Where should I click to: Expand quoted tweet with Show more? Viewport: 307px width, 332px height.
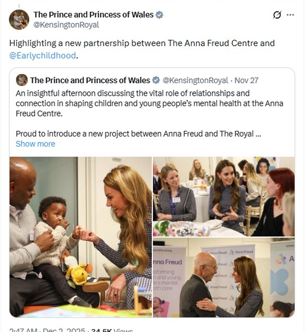point(35,144)
